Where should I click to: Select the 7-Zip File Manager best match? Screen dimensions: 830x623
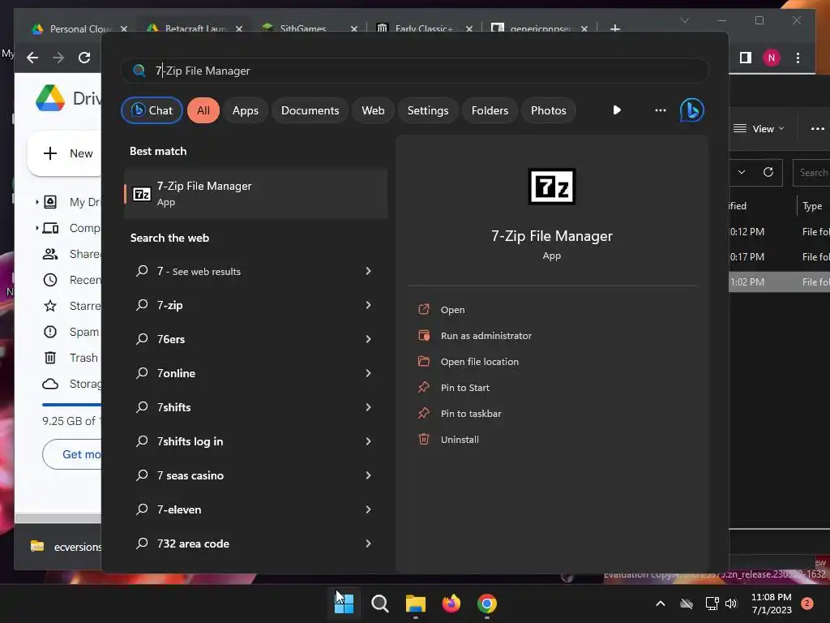tap(255, 193)
